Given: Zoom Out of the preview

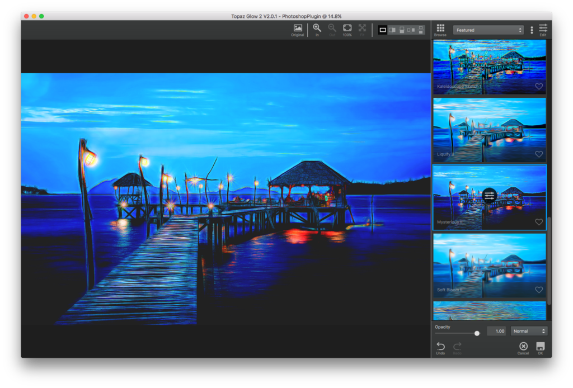Looking at the screenshot, I should pyautogui.click(x=332, y=30).
